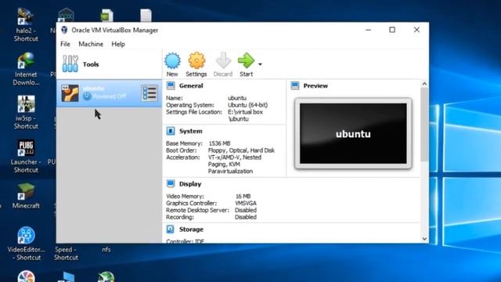The height and width of the screenshot is (282, 501).
Task: Click the VirtualBox title bar logo icon
Action: [x=64, y=30]
